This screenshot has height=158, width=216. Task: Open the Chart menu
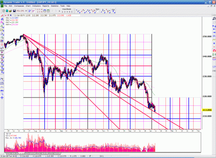coord(28,6)
